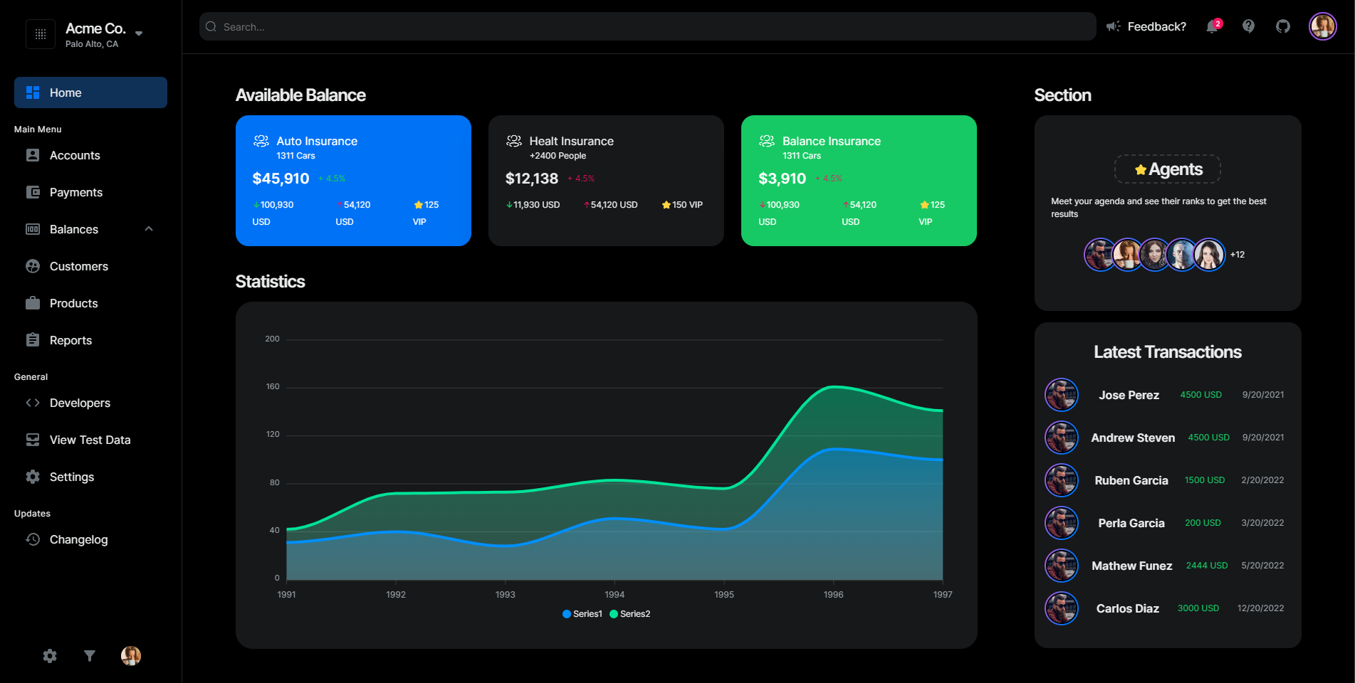Switch to the Home tab

[x=65, y=92]
